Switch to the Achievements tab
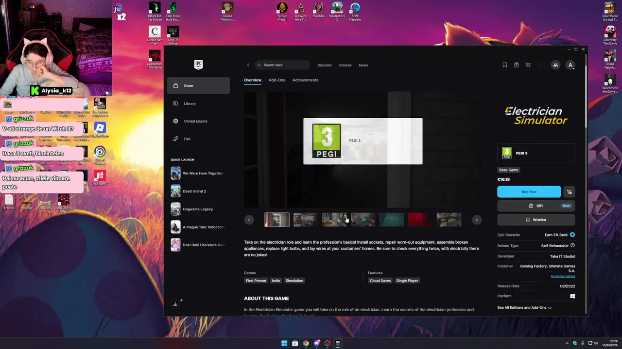Image resolution: width=622 pixels, height=349 pixels. pyautogui.click(x=305, y=80)
